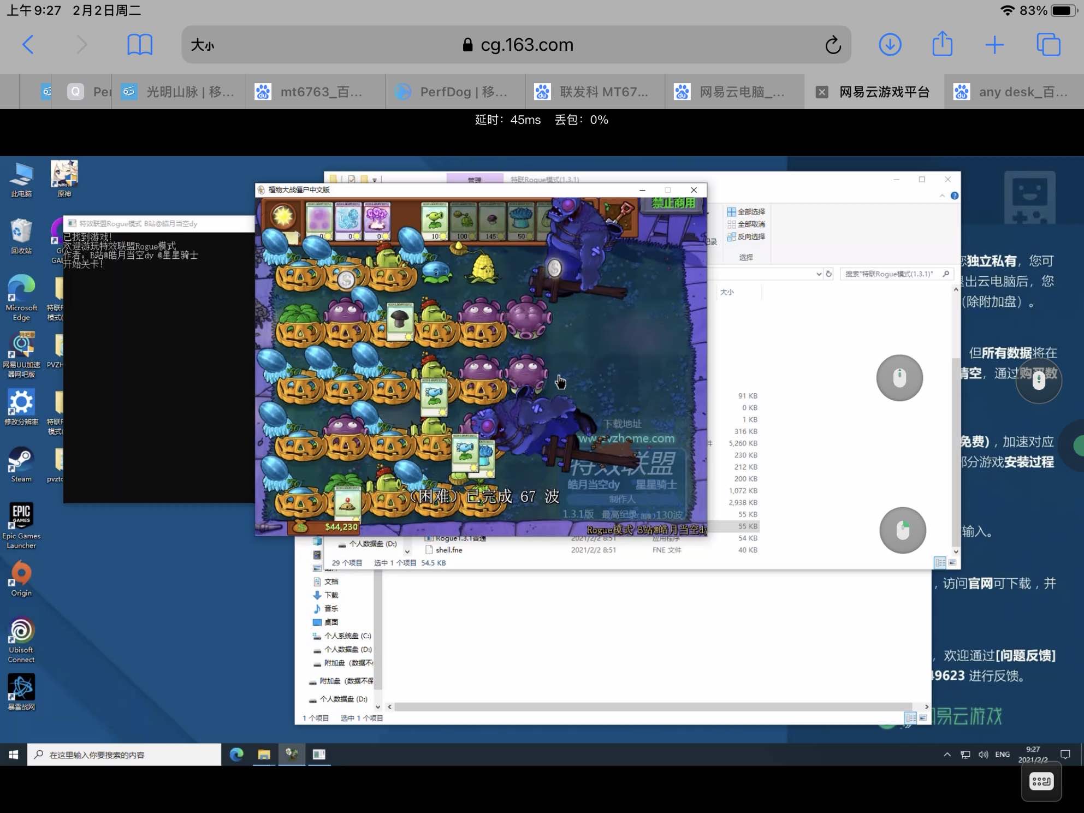The height and width of the screenshot is (813, 1084).
Task: Click 全部取消 in Explorer ribbon
Action: (746, 224)
